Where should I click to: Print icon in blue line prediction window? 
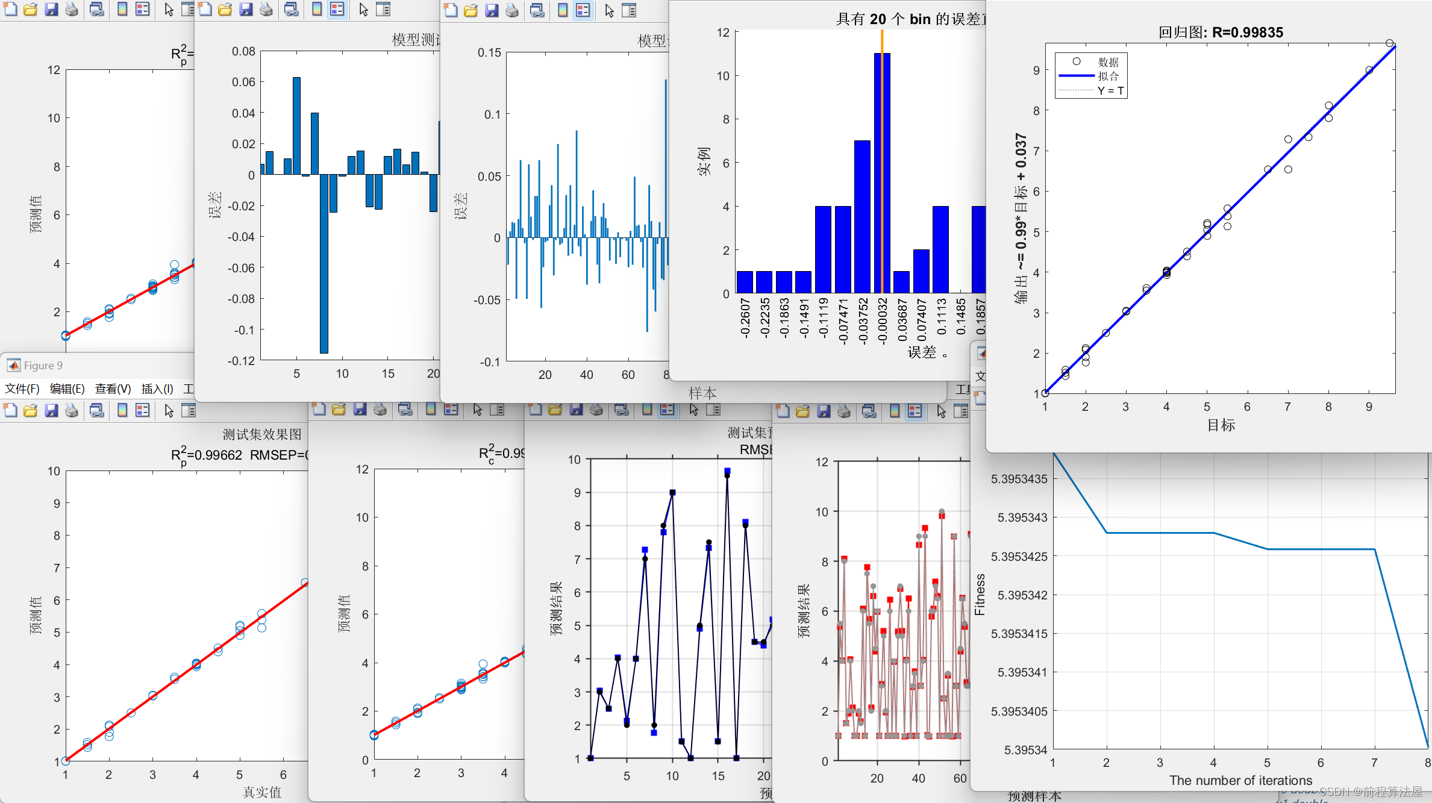(x=596, y=410)
